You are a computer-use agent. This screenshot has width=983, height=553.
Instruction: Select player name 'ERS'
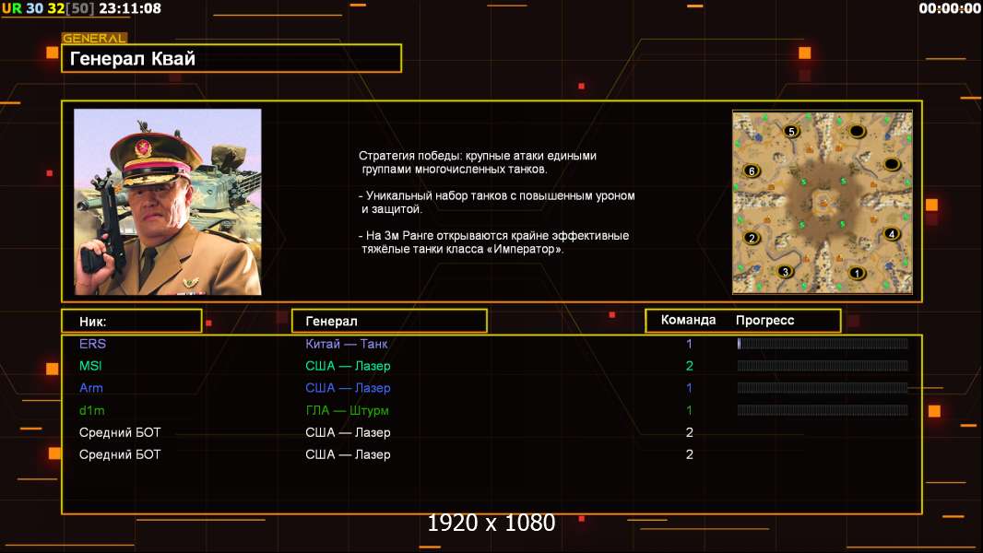[x=93, y=344]
